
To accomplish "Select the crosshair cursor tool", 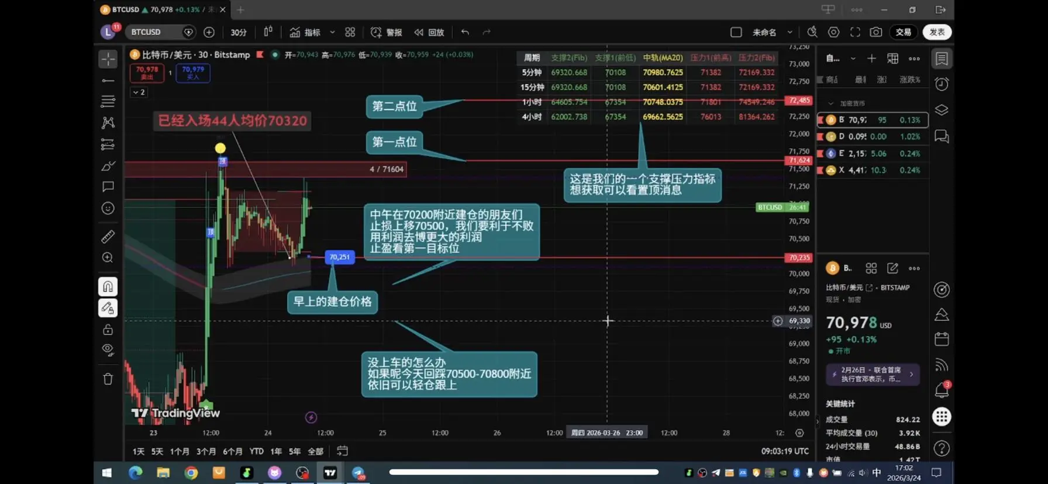I will pos(108,59).
